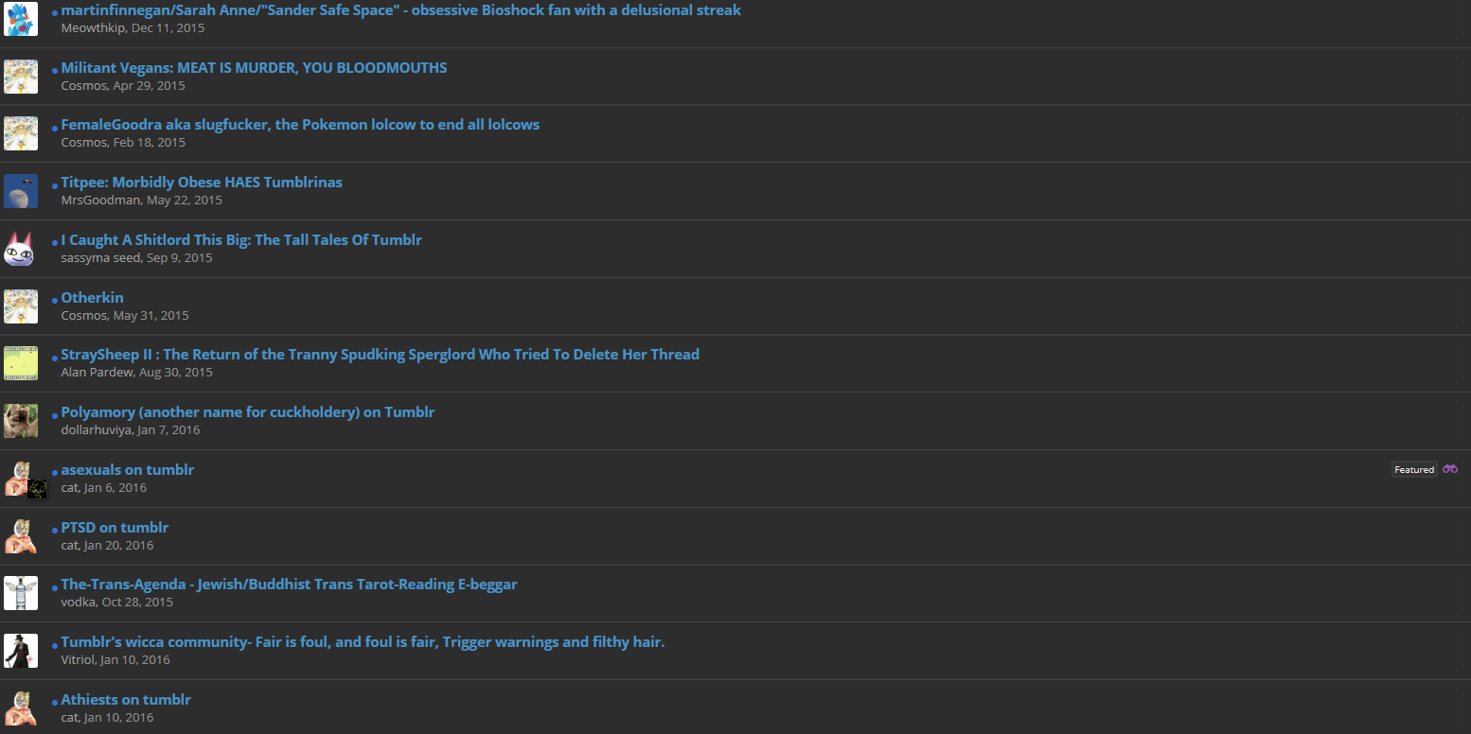Click the Apr 29, 2015 start date
The image size is (1471, 734).
150,86
